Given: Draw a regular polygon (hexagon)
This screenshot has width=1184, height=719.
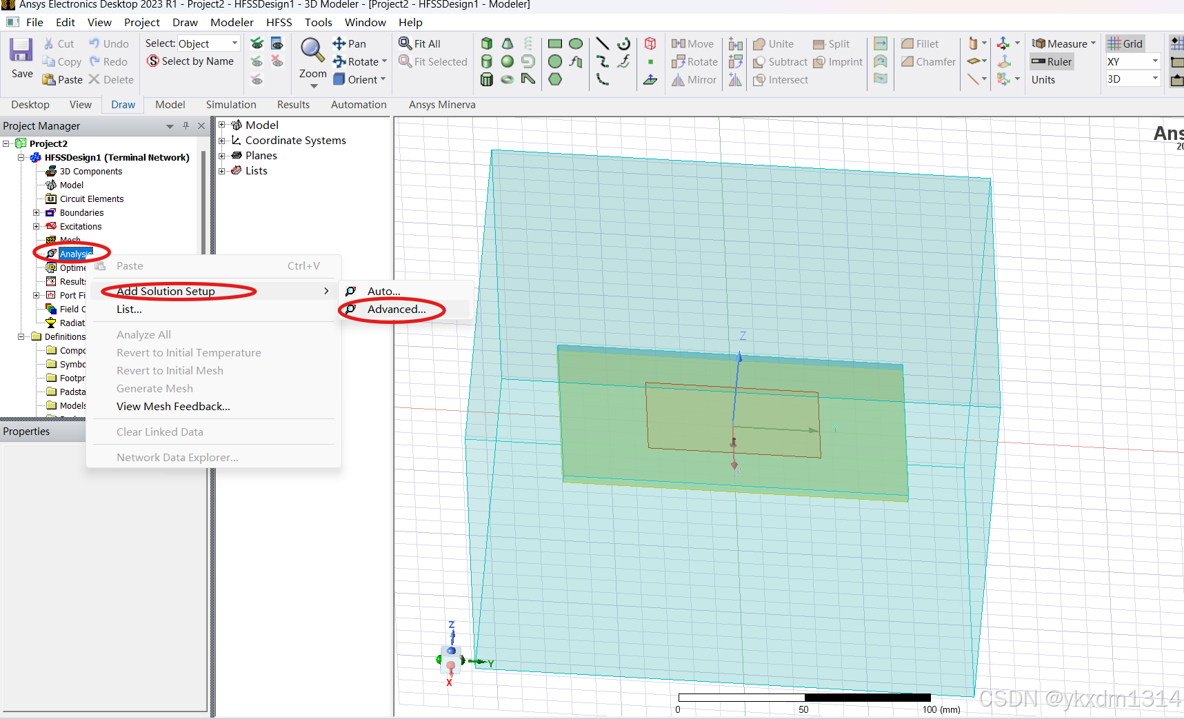Looking at the screenshot, I should pos(555,79).
